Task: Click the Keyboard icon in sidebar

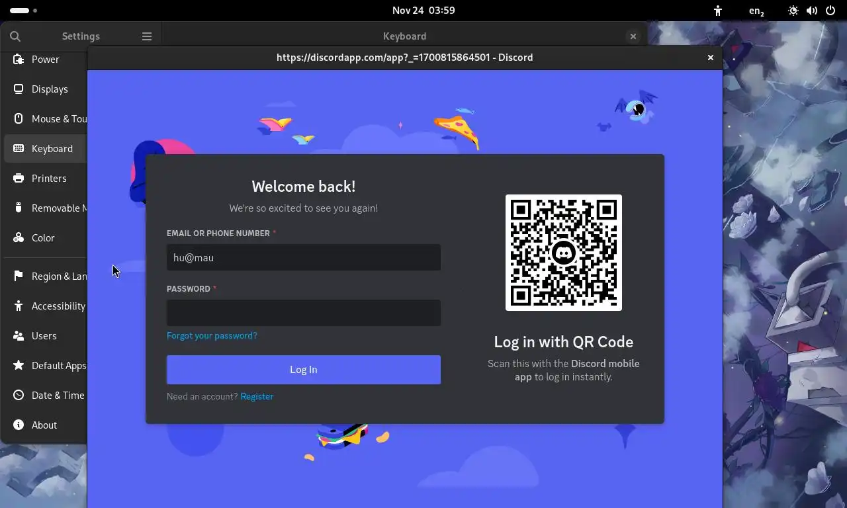Action: 19,149
